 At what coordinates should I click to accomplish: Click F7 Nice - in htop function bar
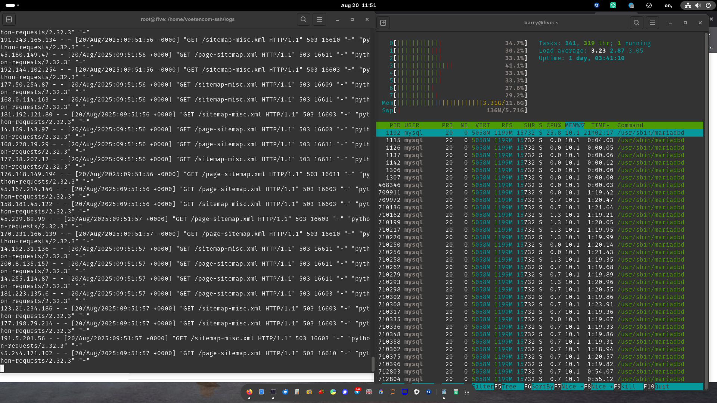click(568, 387)
